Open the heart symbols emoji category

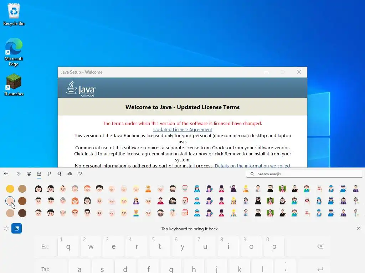click(80, 173)
